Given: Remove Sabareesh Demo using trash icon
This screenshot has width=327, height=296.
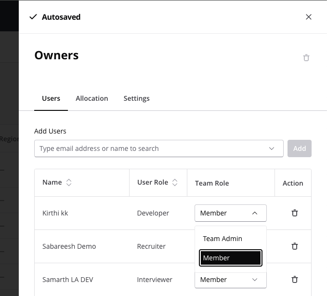Looking at the screenshot, I should 295,246.
